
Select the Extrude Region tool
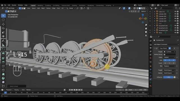(3, 54)
